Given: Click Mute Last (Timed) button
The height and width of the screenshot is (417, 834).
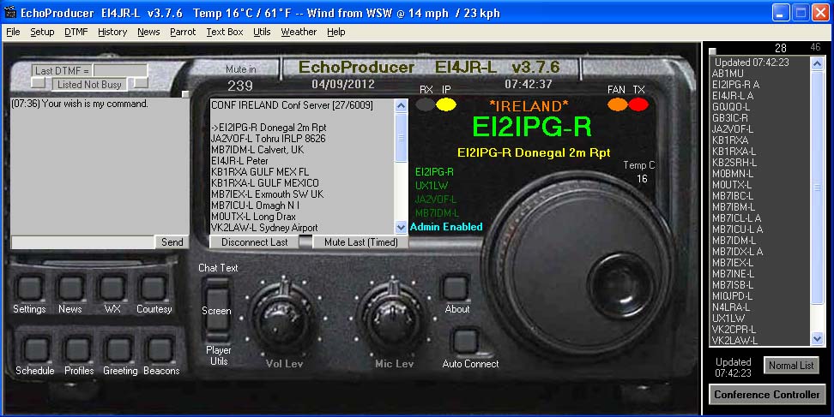Looking at the screenshot, I should click(x=360, y=242).
